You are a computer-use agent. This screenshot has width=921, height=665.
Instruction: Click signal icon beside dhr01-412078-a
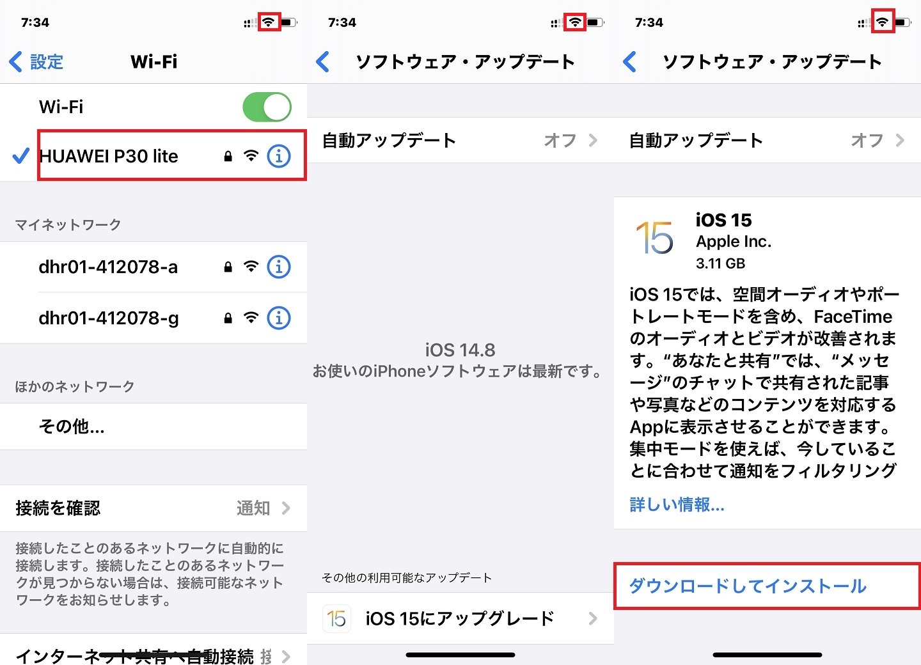click(251, 267)
